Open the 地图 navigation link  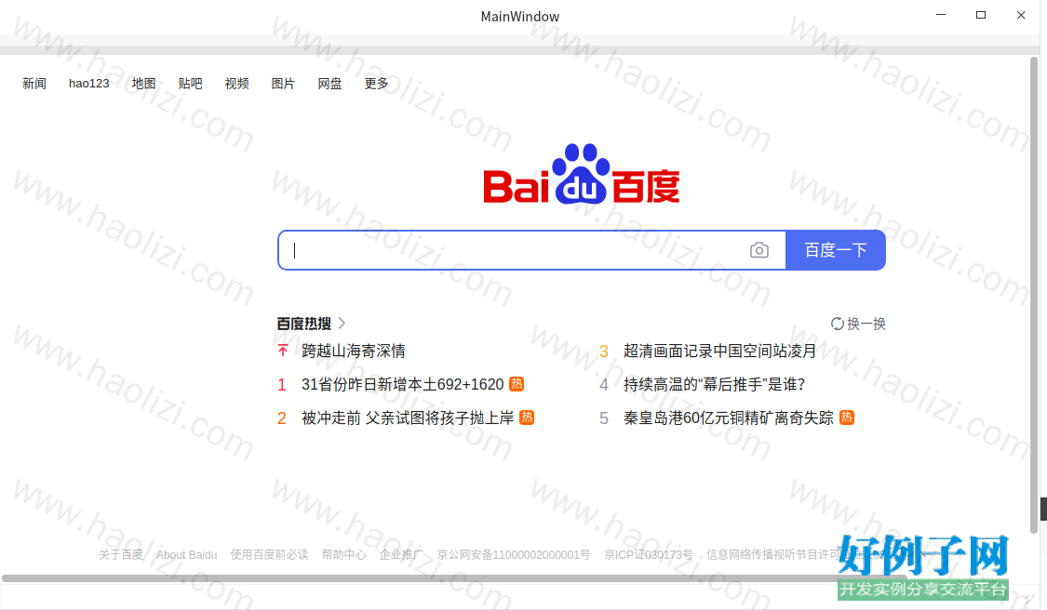(x=143, y=84)
